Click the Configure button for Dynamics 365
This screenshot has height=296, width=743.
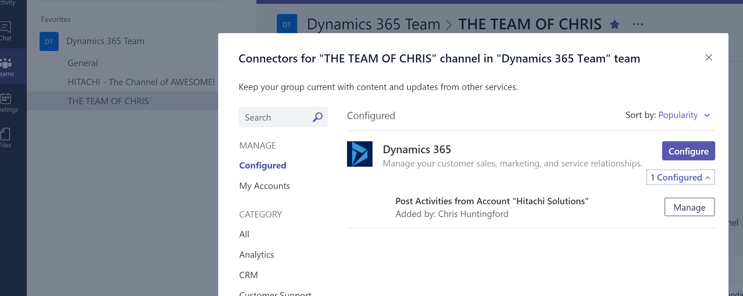click(688, 151)
